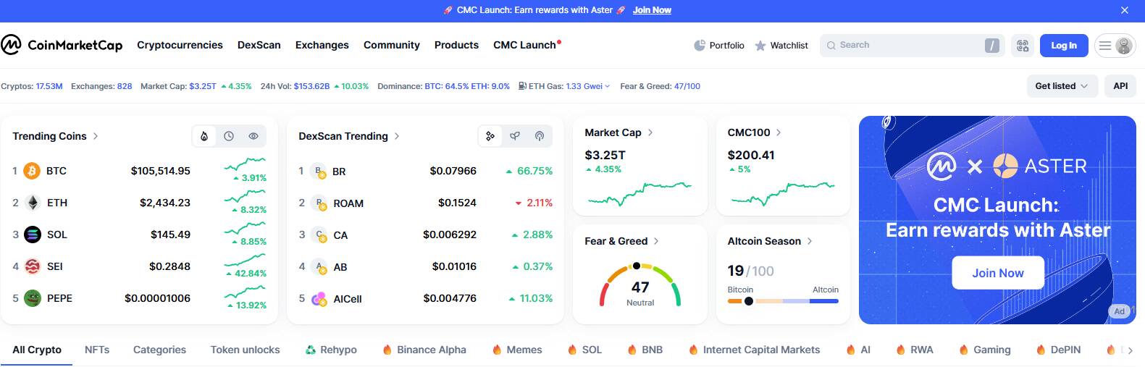Click the CoinMarketCap logo
1145x367 pixels.
coord(62,45)
